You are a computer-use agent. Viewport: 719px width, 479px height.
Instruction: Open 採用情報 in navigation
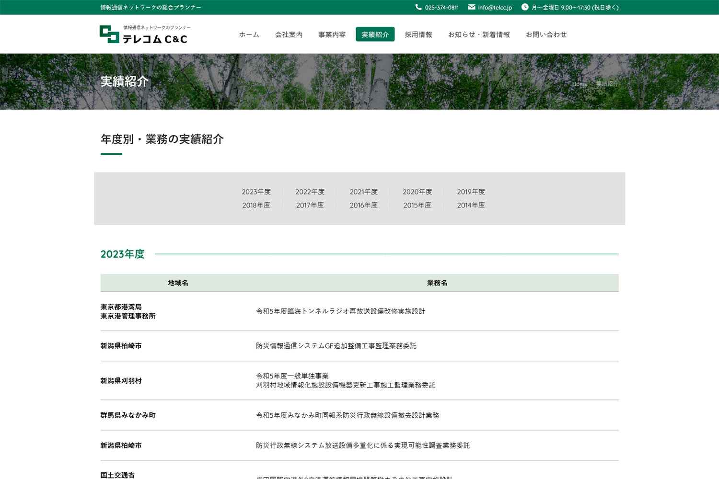(418, 34)
